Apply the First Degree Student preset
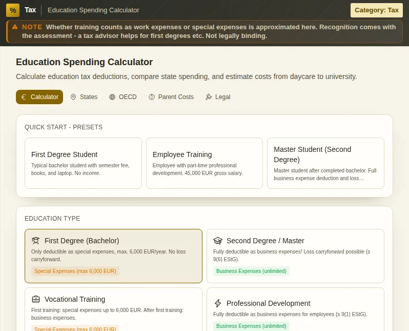 pyautogui.click(x=83, y=163)
